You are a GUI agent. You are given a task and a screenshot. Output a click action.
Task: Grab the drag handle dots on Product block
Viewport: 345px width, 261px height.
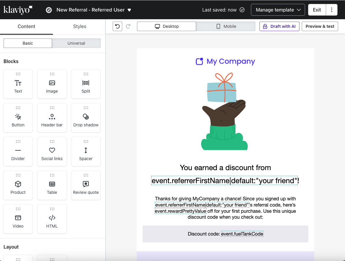point(18,175)
